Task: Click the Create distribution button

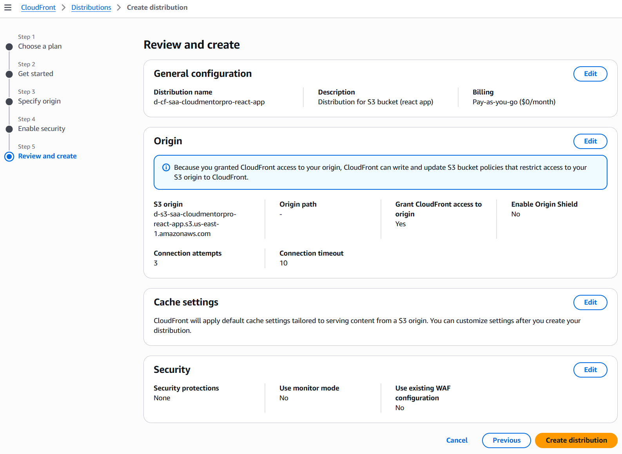Action: coord(576,440)
